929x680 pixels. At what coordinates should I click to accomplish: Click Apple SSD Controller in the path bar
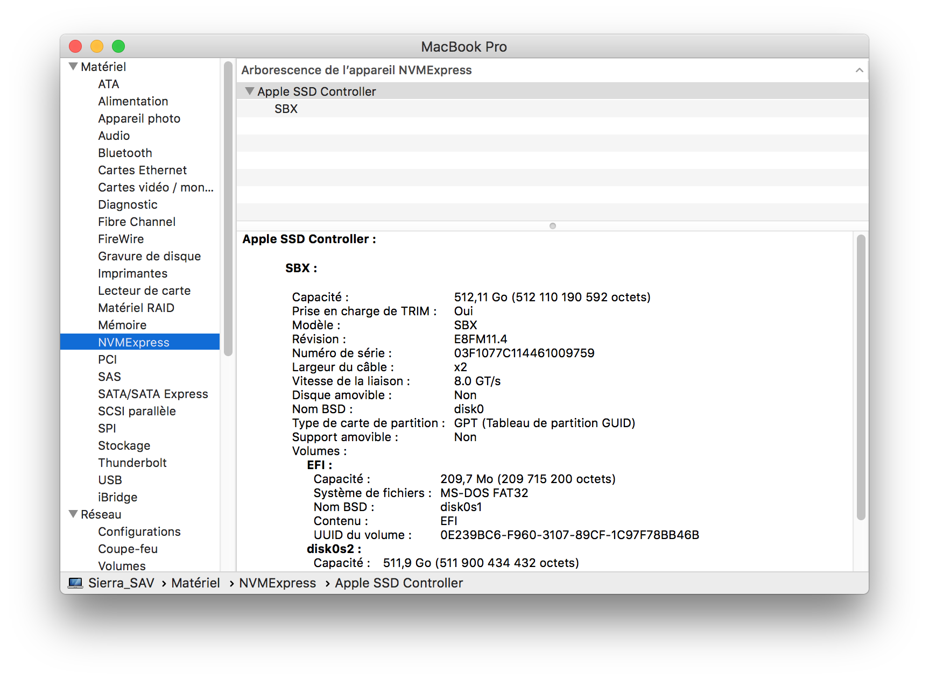[x=399, y=583]
